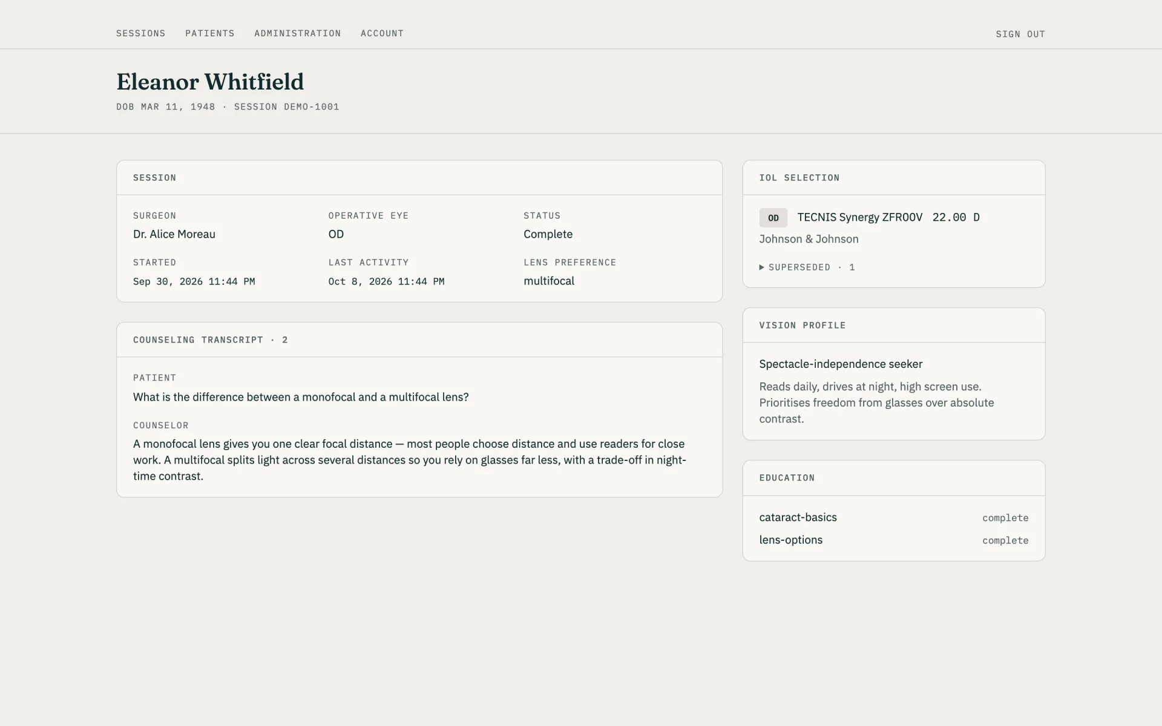Click the complete status beside cataract-basics
This screenshot has width=1162, height=726.
pyautogui.click(x=1005, y=518)
